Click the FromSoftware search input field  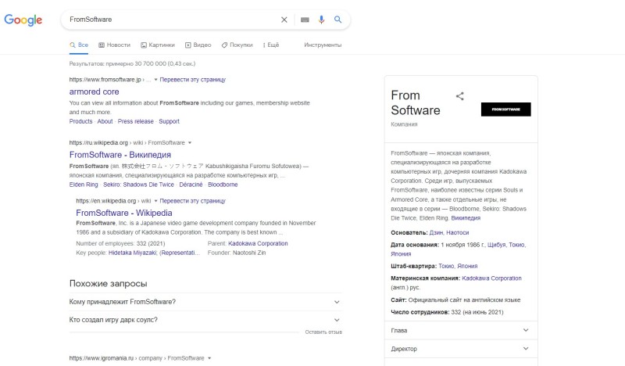171,20
